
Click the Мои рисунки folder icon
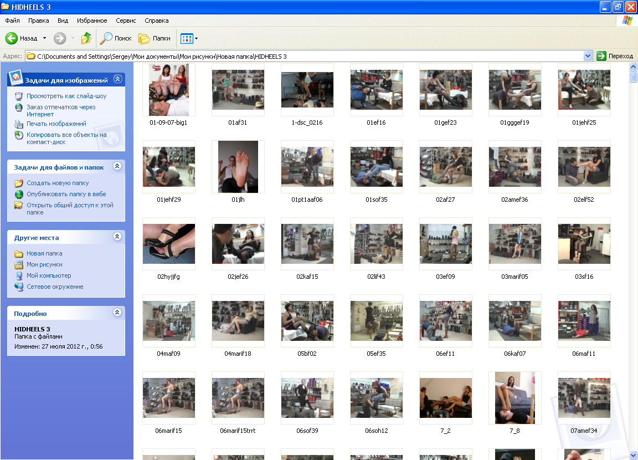click(19, 264)
